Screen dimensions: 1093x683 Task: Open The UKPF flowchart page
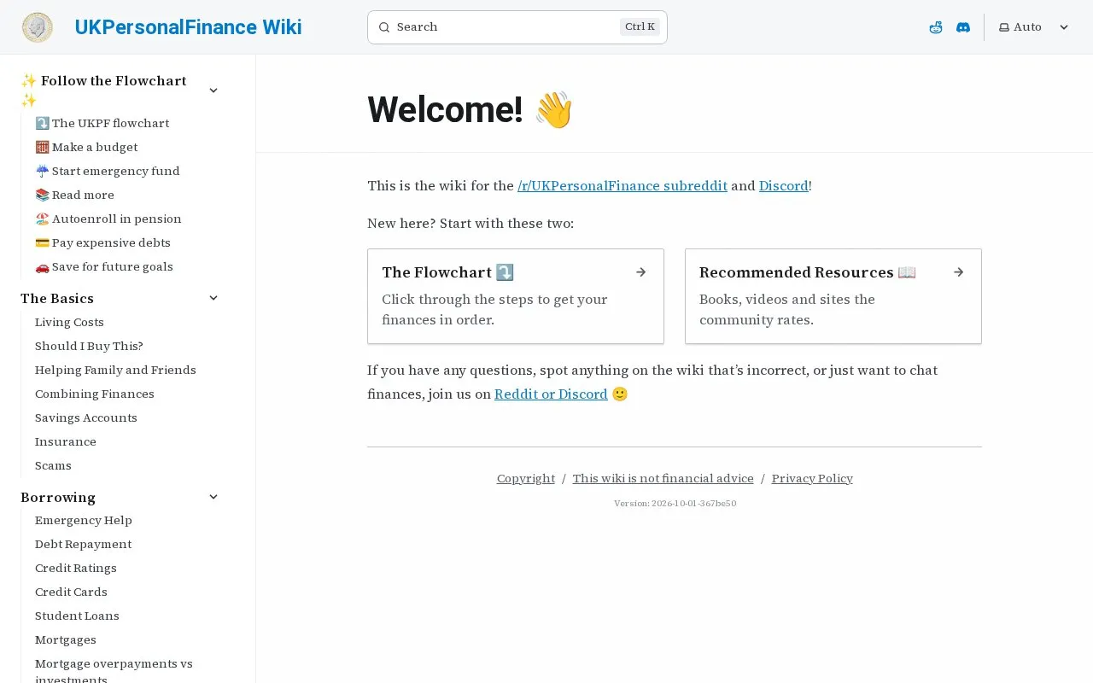[102, 123]
